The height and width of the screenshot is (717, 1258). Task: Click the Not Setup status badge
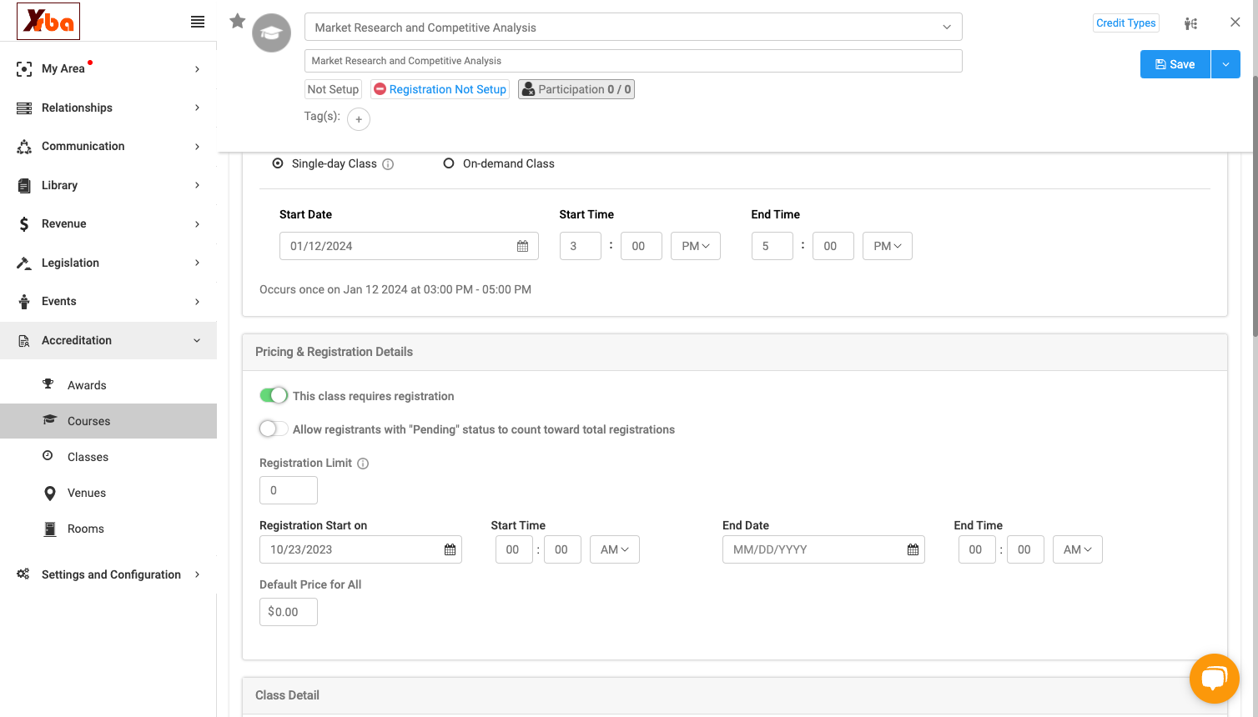point(333,89)
